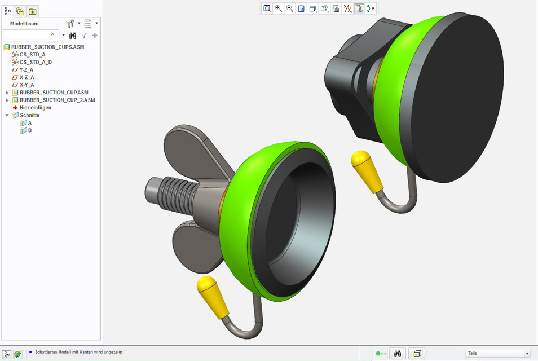538x361 pixels.
Task: Toggle the 3D box icon in status bar
Action: [x=416, y=353]
